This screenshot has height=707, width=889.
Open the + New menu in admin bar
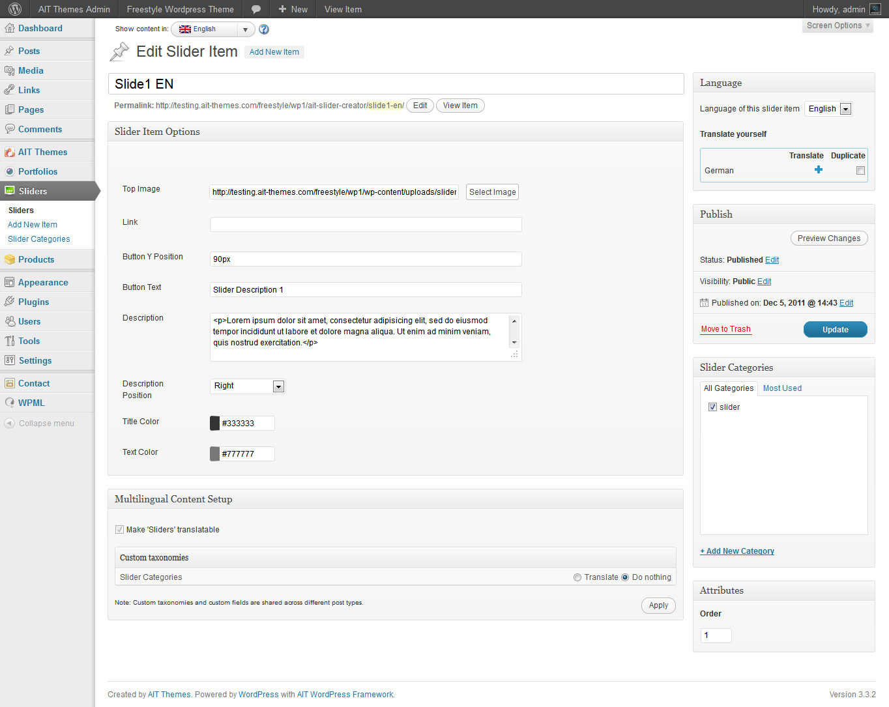pyautogui.click(x=293, y=9)
